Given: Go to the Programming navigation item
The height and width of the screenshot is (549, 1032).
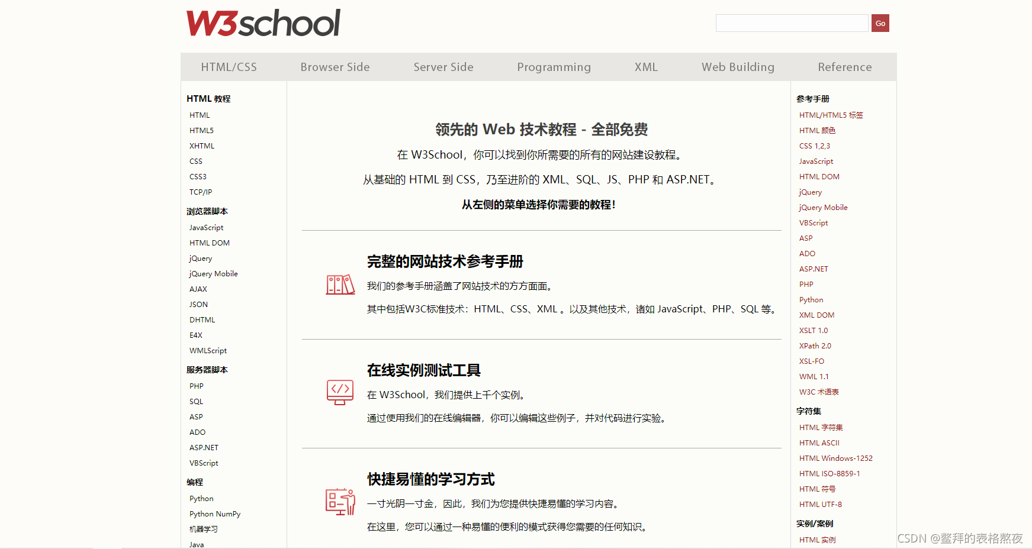Looking at the screenshot, I should tap(554, 67).
